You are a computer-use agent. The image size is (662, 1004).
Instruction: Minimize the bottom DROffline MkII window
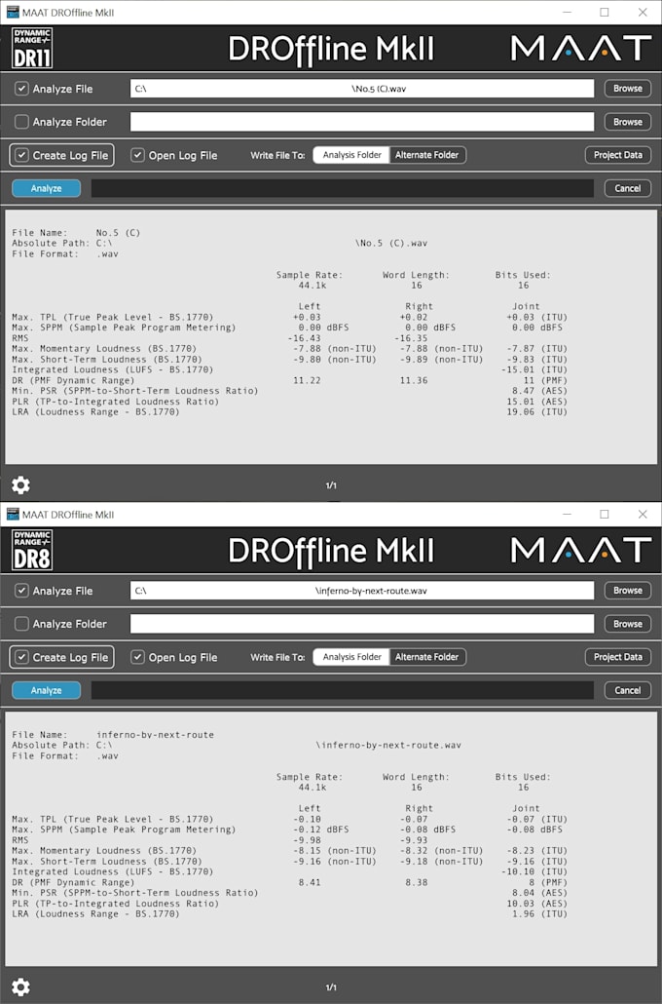click(568, 514)
